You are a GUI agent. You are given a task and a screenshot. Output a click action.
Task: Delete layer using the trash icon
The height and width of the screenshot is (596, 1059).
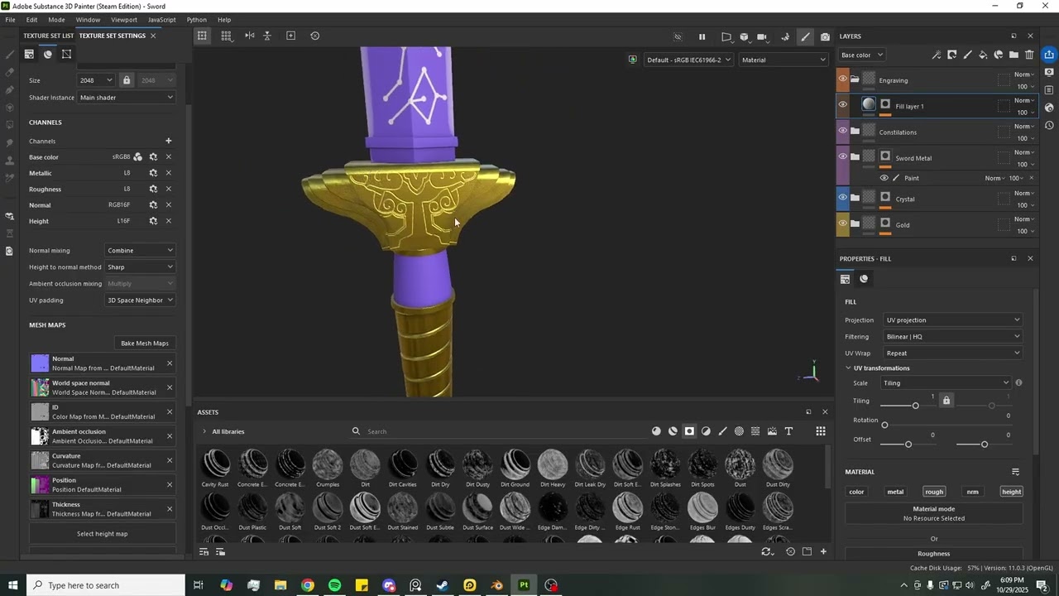click(1029, 55)
